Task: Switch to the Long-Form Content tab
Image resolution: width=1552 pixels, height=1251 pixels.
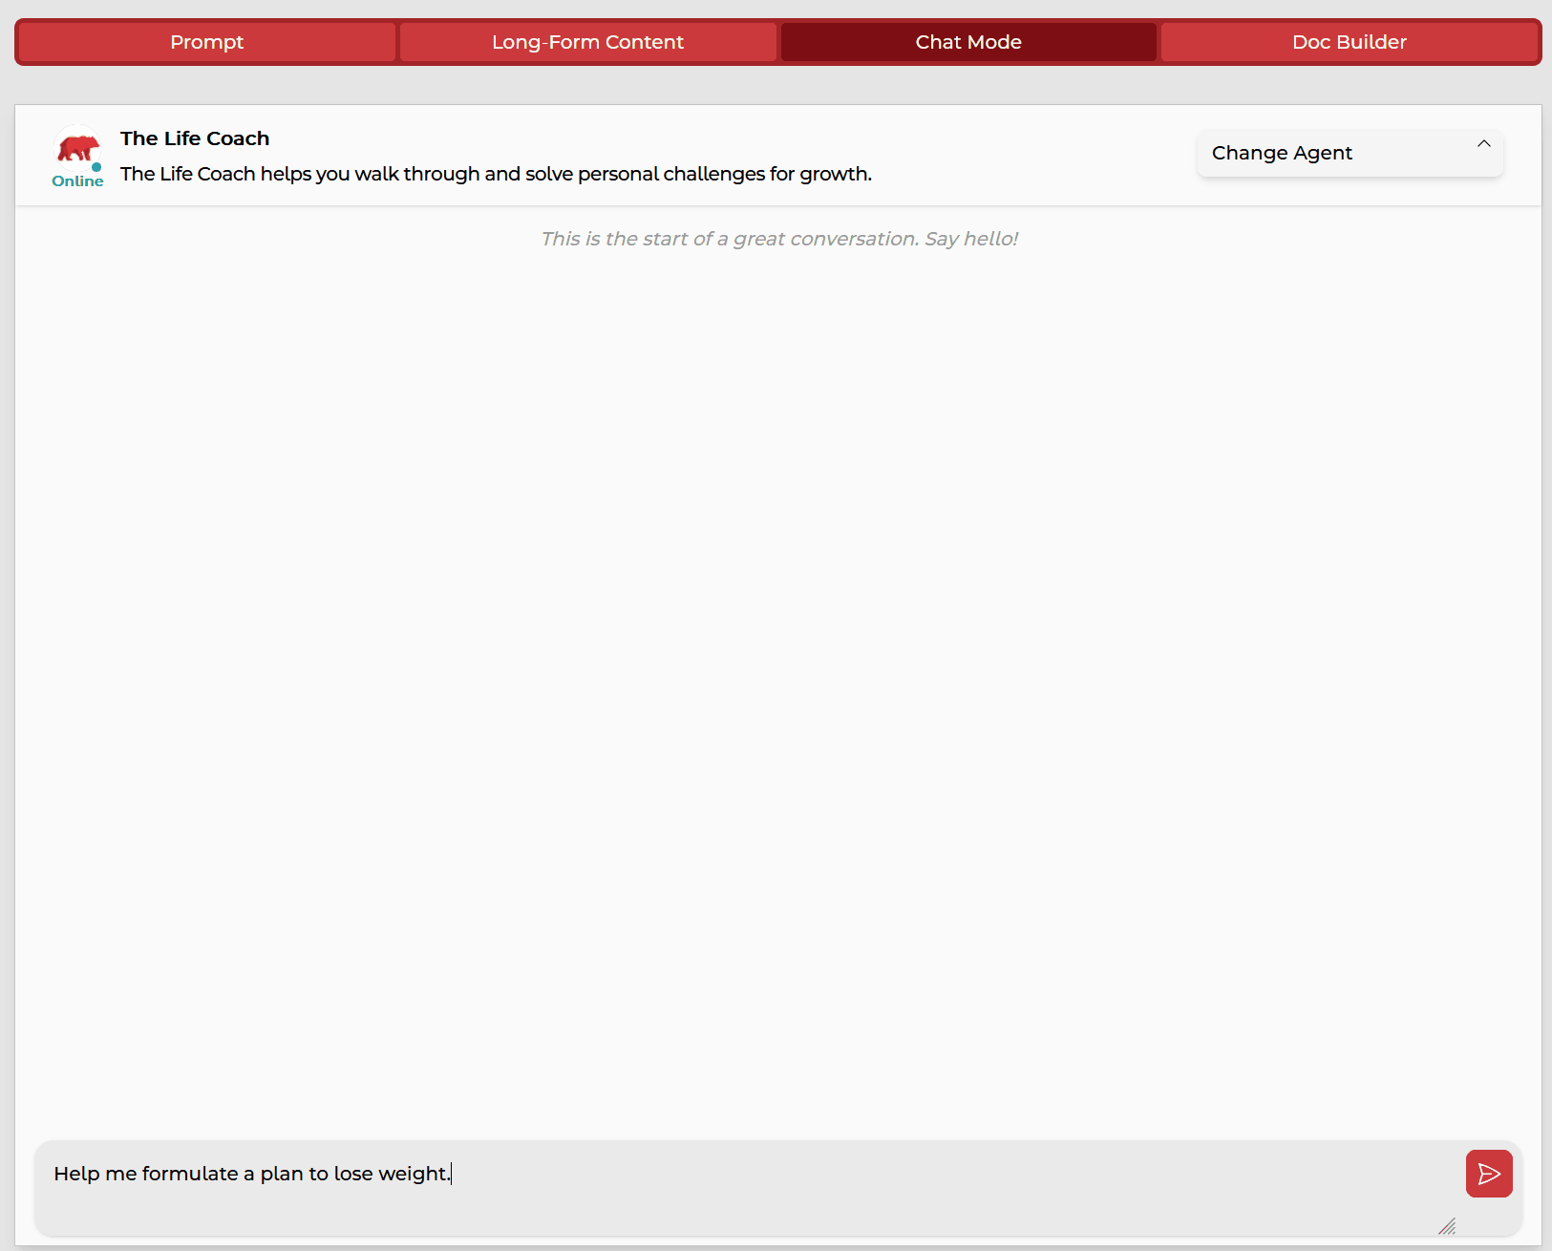Action: (587, 42)
